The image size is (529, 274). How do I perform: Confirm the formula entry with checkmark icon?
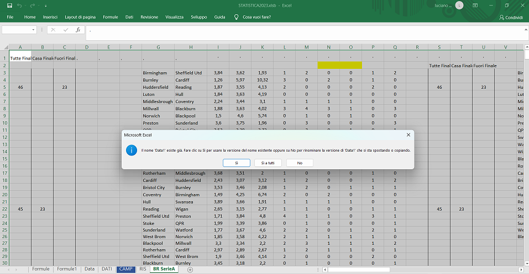tap(65, 30)
